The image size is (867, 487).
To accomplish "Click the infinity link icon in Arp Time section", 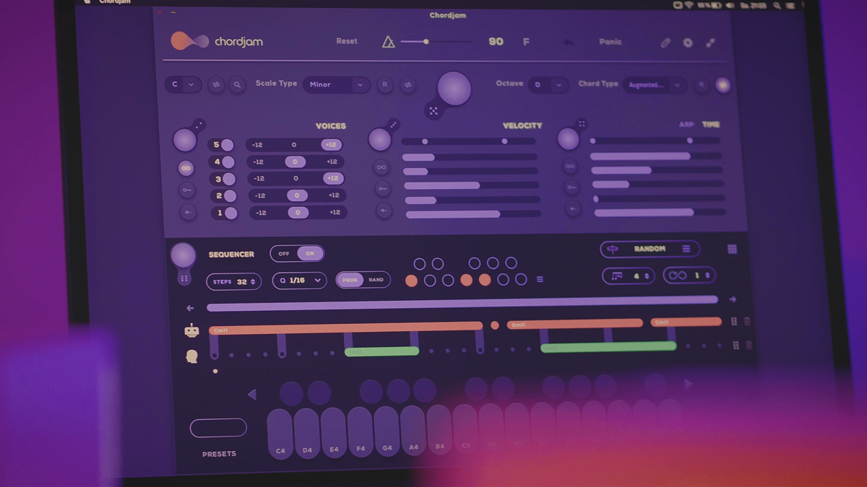I will pyautogui.click(x=570, y=167).
